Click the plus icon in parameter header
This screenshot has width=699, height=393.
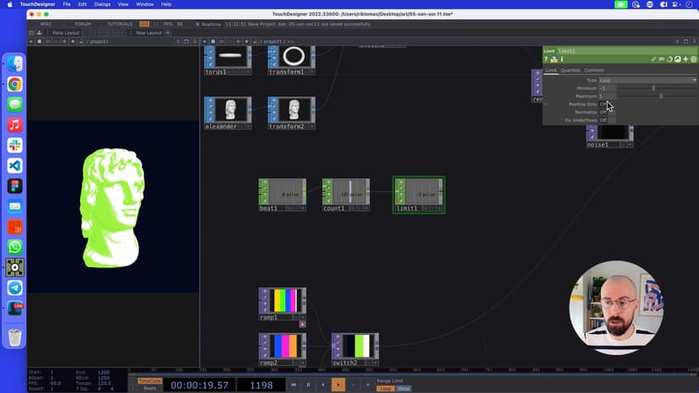(x=685, y=59)
